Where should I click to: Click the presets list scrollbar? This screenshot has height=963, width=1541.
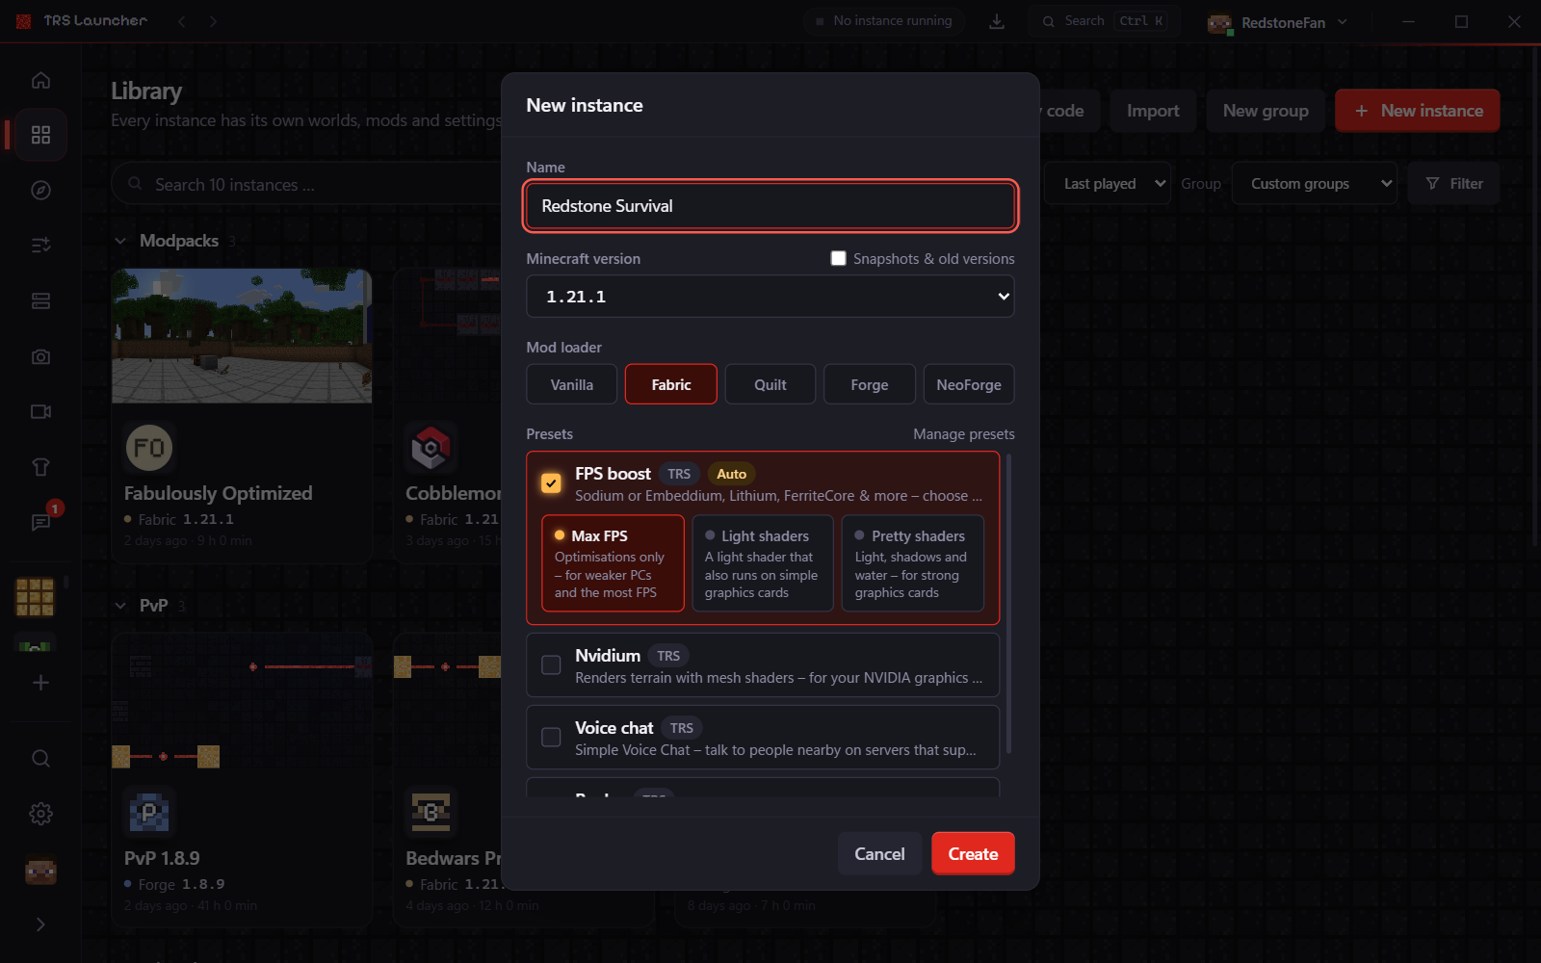click(1008, 604)
